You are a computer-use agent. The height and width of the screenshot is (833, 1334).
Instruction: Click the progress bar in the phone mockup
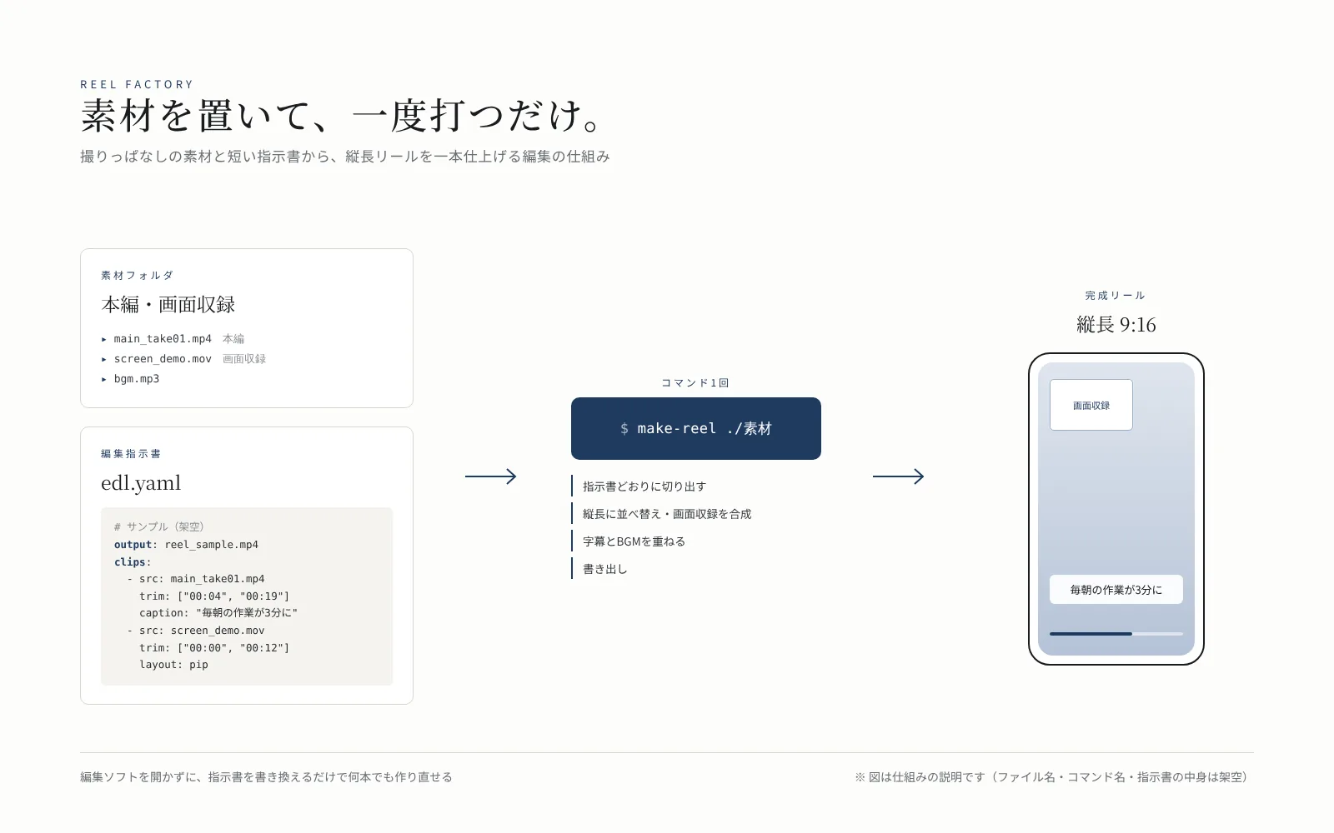pyautogui.click(x=1116, y=634)
